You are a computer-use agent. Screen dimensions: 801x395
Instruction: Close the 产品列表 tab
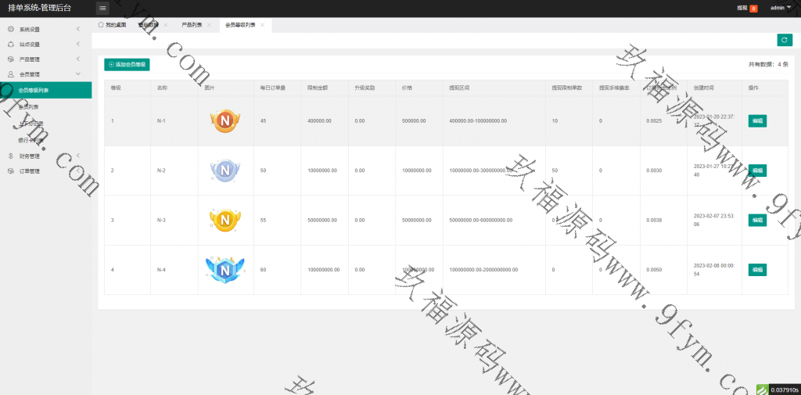(209, 25)
